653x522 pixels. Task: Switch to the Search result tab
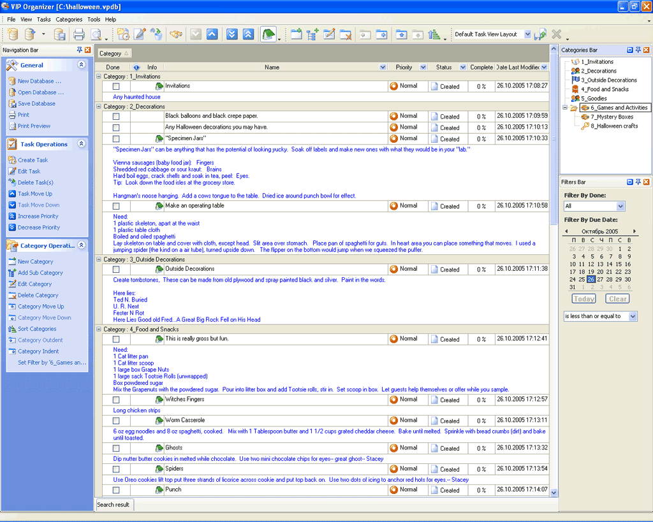click(x=114, y=504)
